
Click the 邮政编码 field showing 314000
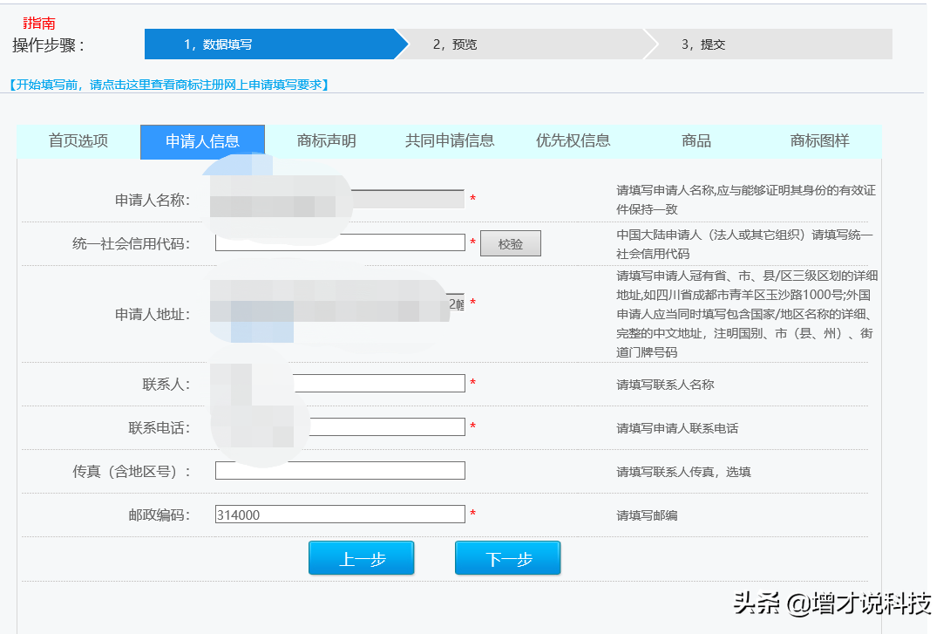click(340, 515)
